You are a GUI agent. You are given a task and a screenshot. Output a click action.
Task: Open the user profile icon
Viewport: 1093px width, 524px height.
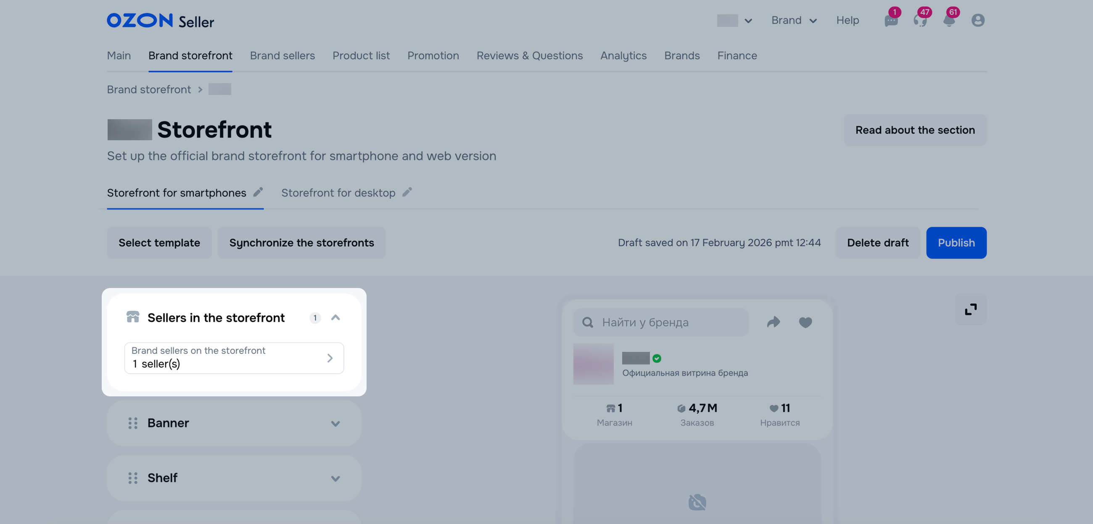(977, 20)
